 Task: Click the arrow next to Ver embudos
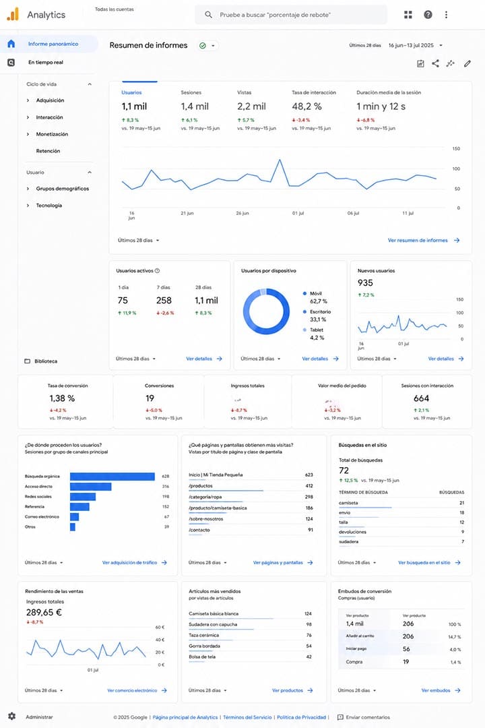point(457,690)
